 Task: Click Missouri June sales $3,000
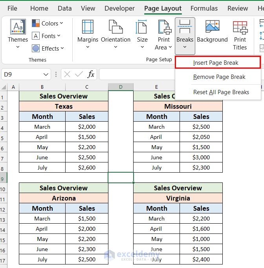tap(201, 157)
